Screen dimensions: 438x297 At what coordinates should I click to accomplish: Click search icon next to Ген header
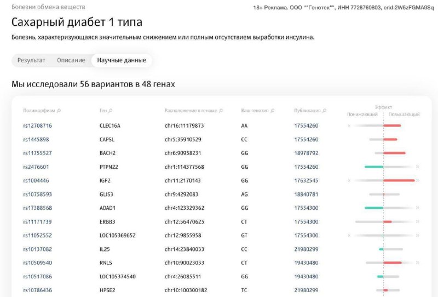click(x=111, y=111)
